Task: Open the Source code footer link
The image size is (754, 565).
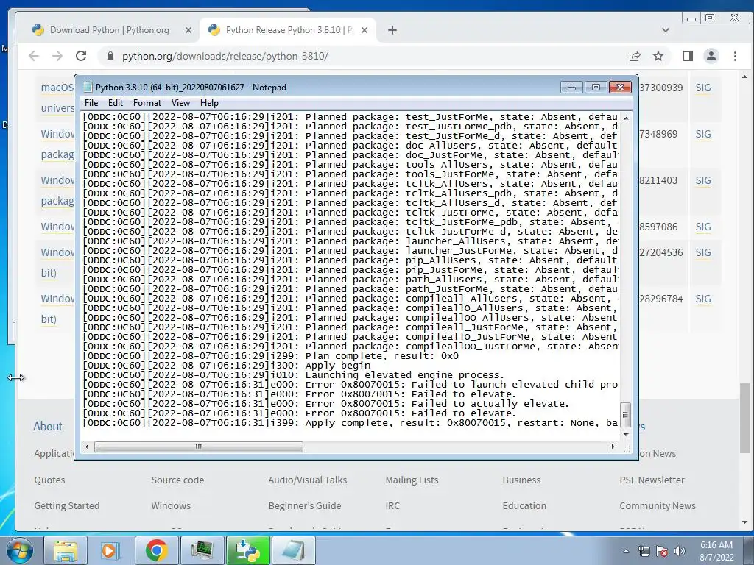Action: (177, 480)
